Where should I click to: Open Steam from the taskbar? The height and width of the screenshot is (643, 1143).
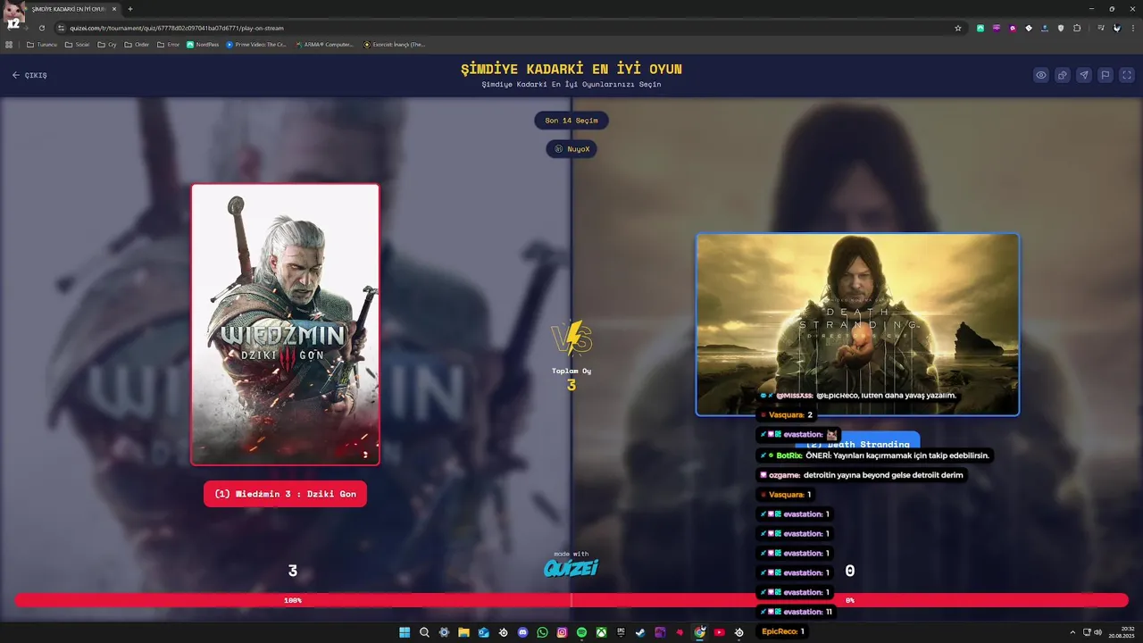click(640, 632)
